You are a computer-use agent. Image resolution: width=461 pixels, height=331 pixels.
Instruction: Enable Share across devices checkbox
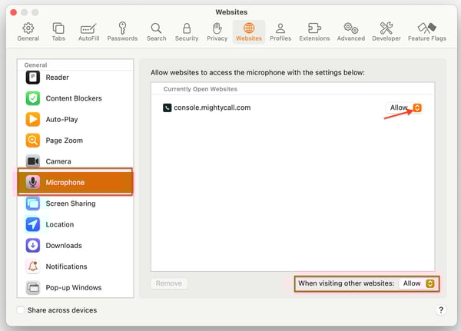[21, 310]
